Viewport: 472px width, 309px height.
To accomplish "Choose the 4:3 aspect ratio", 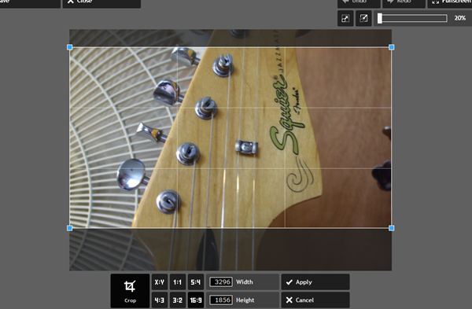I will click(160, 300).
